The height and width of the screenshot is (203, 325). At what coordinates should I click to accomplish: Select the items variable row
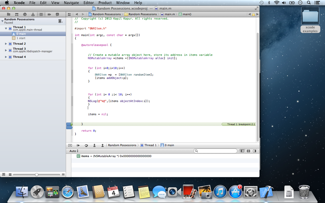165,156
